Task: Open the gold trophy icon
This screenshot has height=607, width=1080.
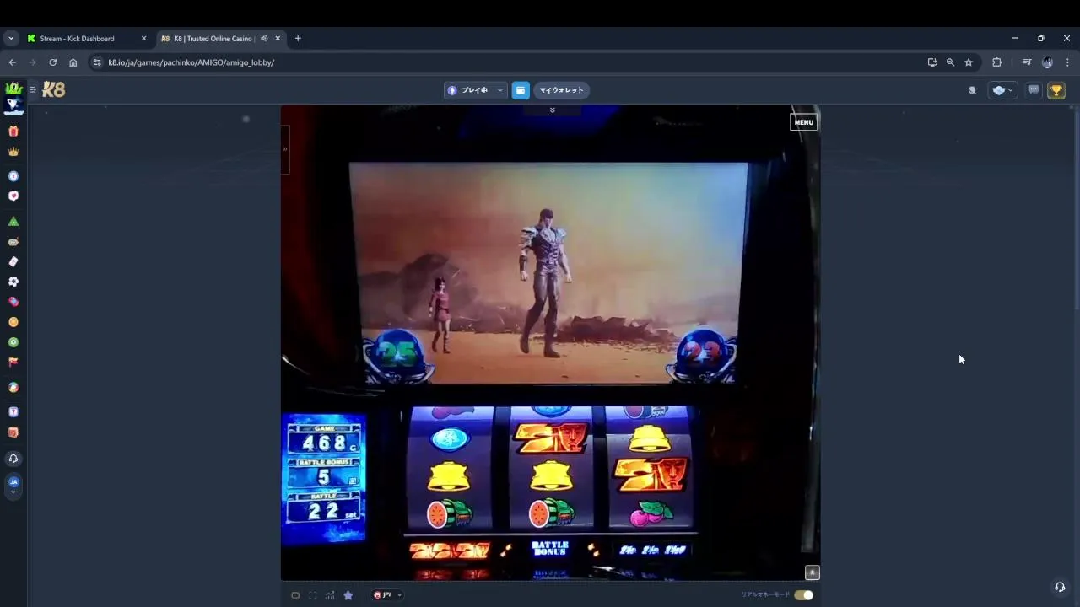Action: [x=1056, y=90]
